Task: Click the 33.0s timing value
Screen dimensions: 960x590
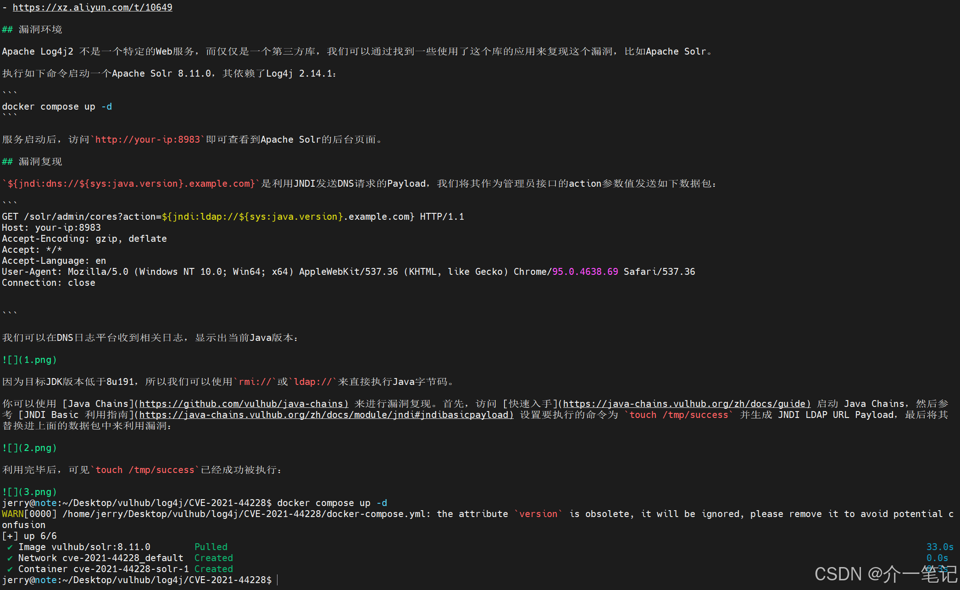Action: click(939, 547)
